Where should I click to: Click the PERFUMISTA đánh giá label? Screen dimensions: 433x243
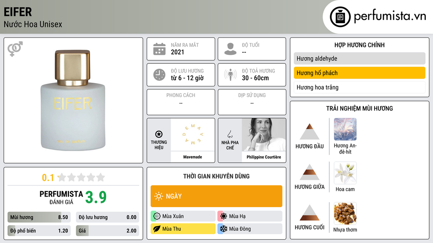(61, 197)
